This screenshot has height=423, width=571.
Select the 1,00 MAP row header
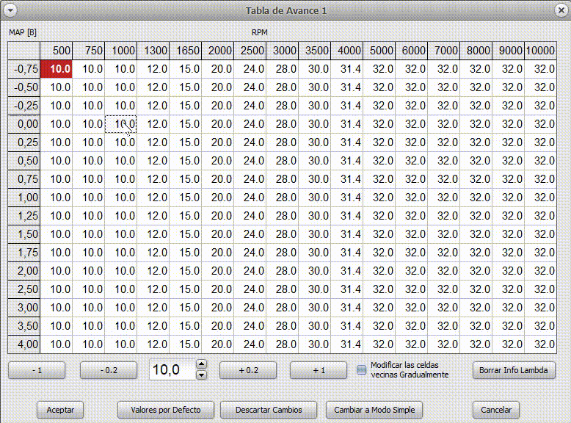coord(24,198)
